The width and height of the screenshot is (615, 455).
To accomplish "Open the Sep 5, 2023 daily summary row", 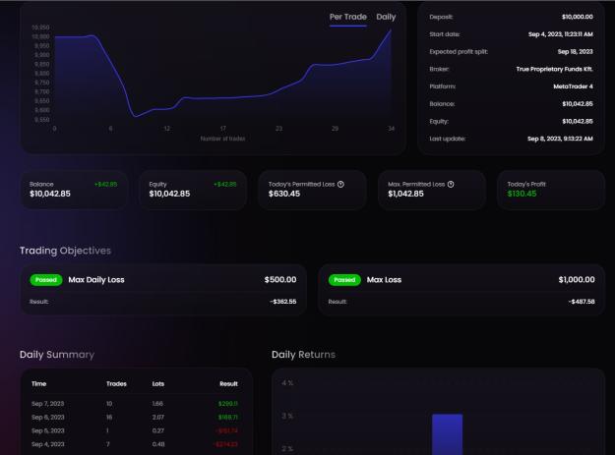I will click(x=135, y=430).
